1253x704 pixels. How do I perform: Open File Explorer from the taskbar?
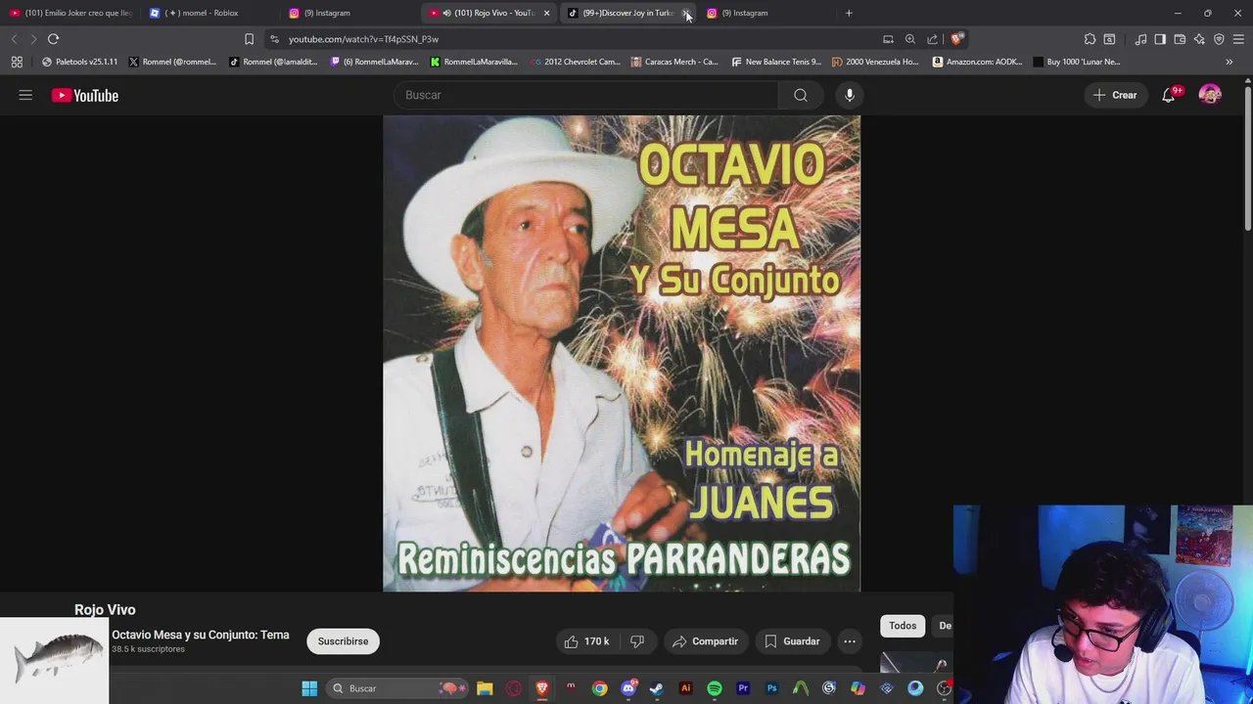(x=485, y=688)
